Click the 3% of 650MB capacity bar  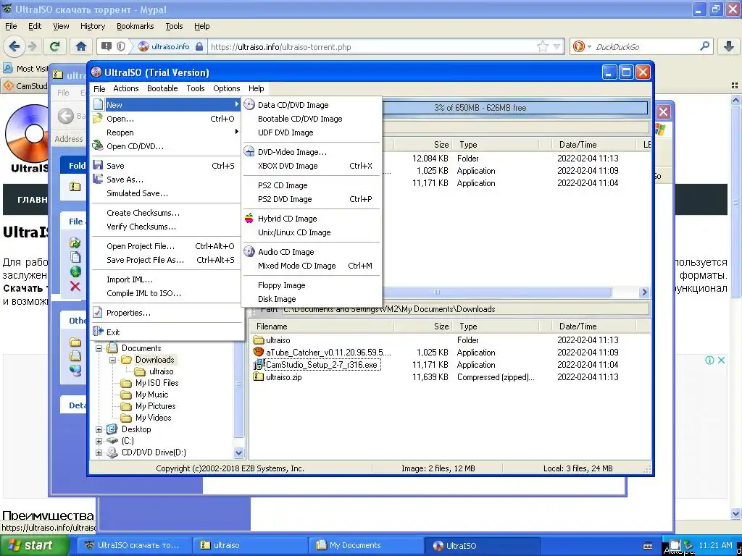[x=480, y=108]
